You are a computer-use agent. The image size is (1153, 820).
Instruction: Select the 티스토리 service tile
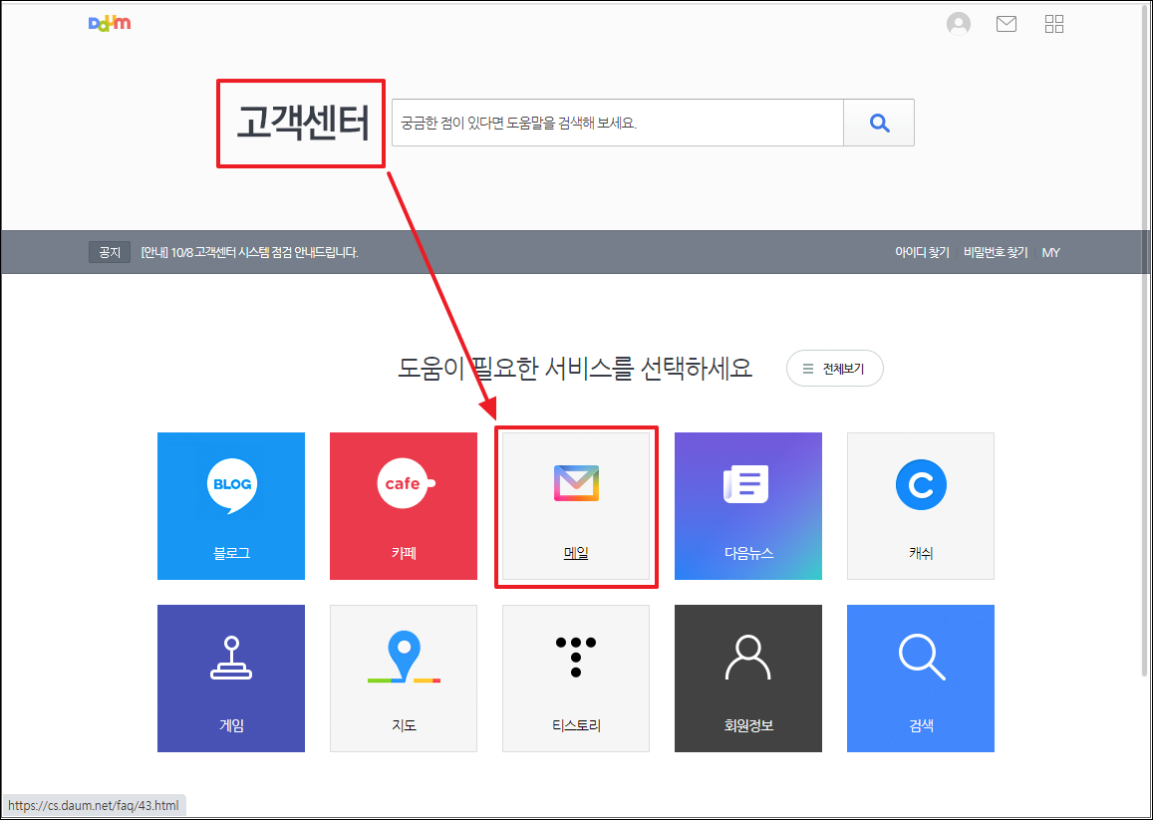point(576,679)
